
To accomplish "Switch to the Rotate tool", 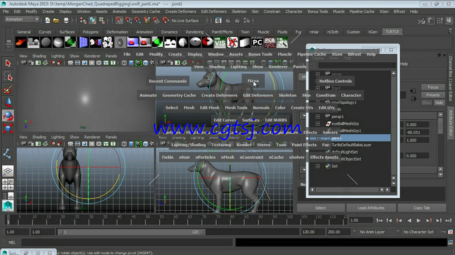I will click(x=8, y=116).
